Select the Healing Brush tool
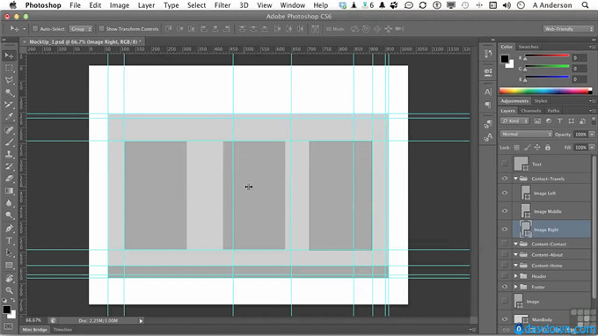The height and width of the screenshot is (336, 598). pos(9,130)
